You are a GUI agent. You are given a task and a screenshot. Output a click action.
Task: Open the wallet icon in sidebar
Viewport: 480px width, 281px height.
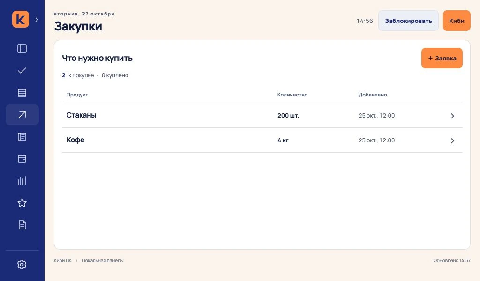[x=22, y=159]
